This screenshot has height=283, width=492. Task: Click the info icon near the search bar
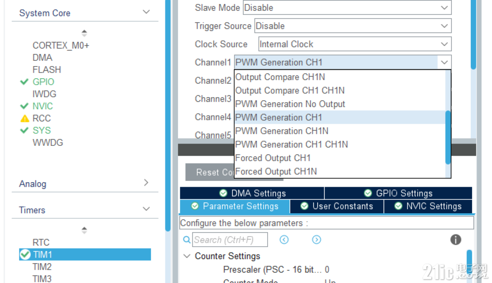(456, 240)
